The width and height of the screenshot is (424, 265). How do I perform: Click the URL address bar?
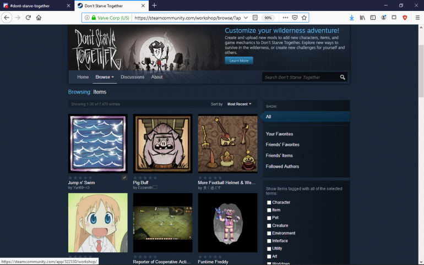(187, 18)
